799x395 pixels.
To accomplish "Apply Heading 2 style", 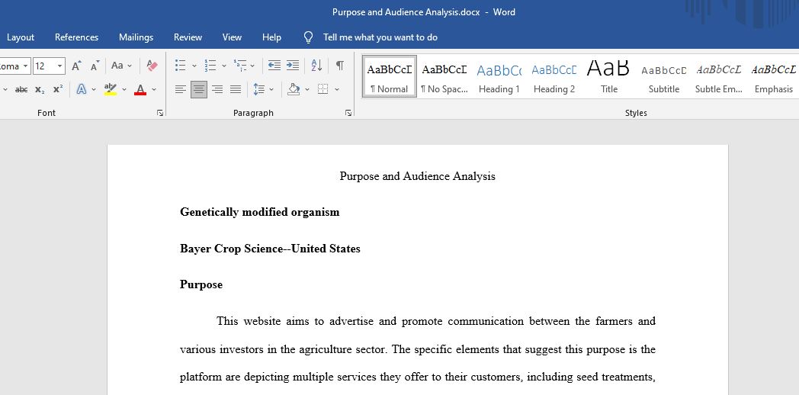I will (x=554, y=76).
